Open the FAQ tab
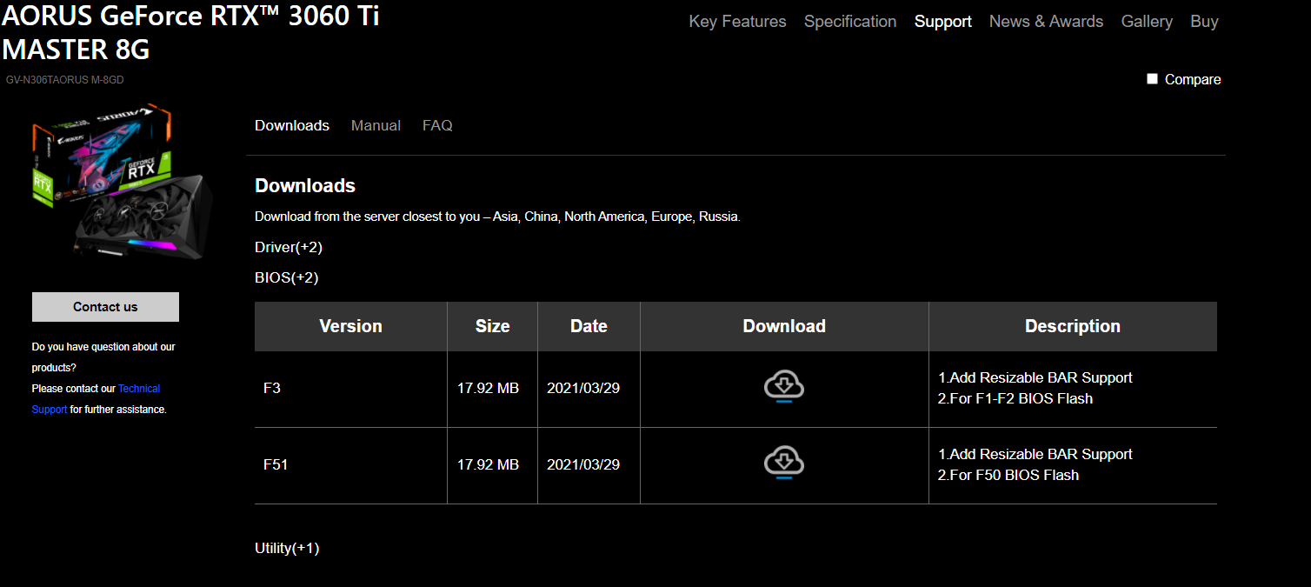This screenshot has width=1311, height=587. coord(437,125)
